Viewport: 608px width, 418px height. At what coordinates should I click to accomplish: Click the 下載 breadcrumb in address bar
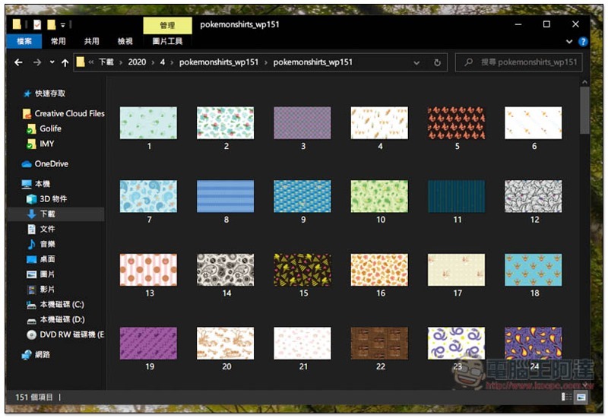tap(106, 62)
